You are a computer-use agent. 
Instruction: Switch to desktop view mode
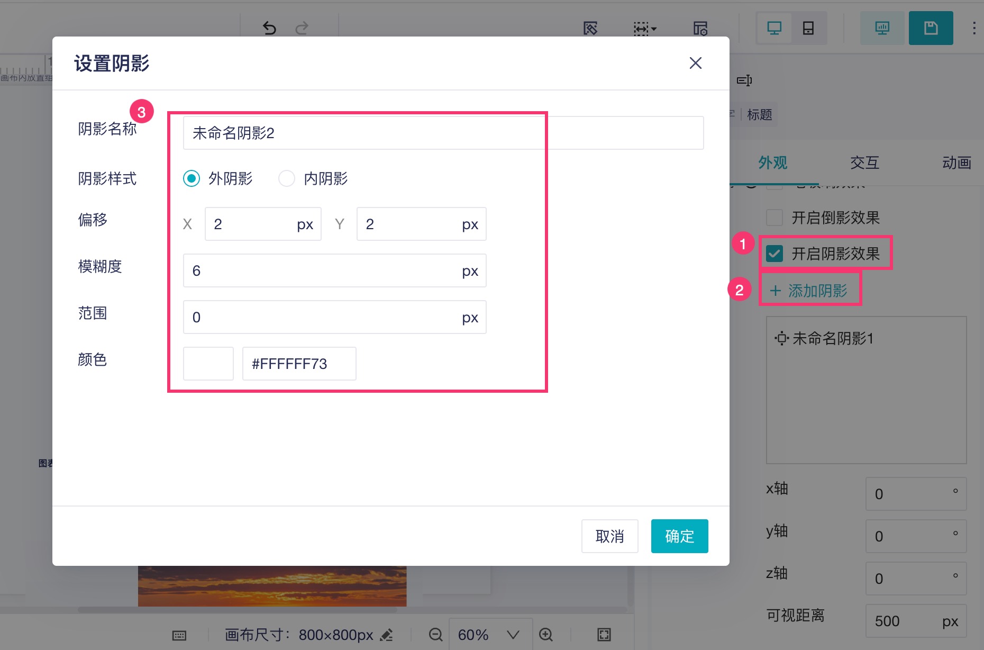[x=775, y=28]
